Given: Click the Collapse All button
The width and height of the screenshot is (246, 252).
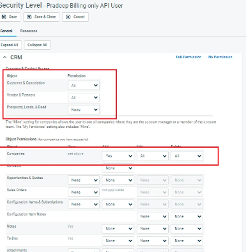Looking at the screenshot, I should coord(38,45).
